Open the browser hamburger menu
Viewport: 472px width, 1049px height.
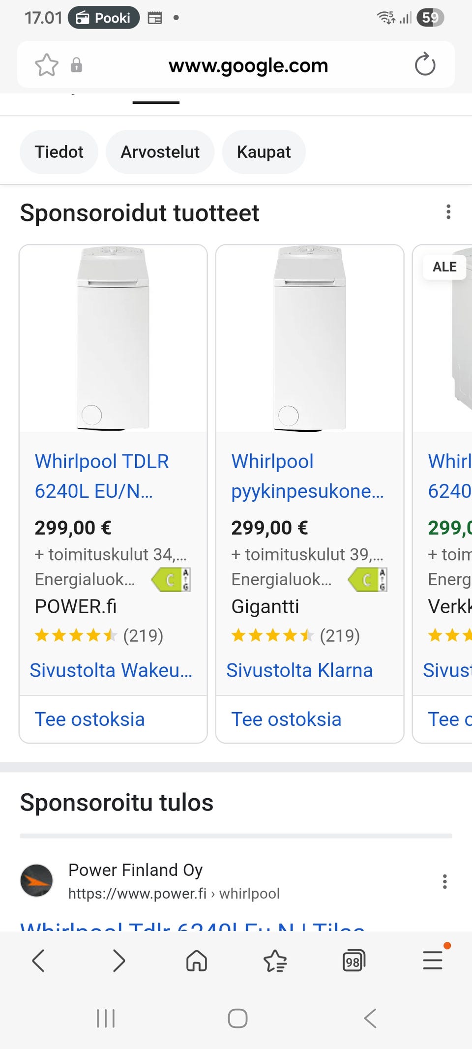[433, 960]
